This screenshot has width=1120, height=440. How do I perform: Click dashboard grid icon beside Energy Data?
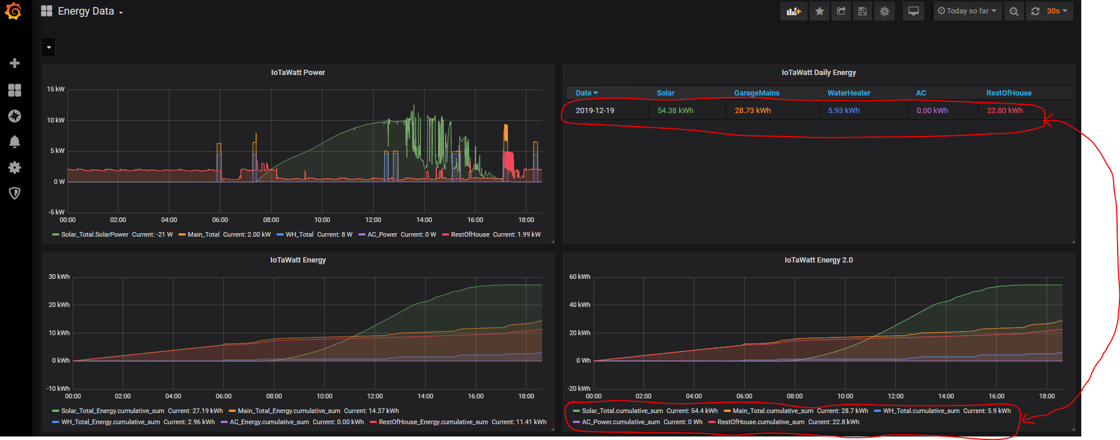46,11
